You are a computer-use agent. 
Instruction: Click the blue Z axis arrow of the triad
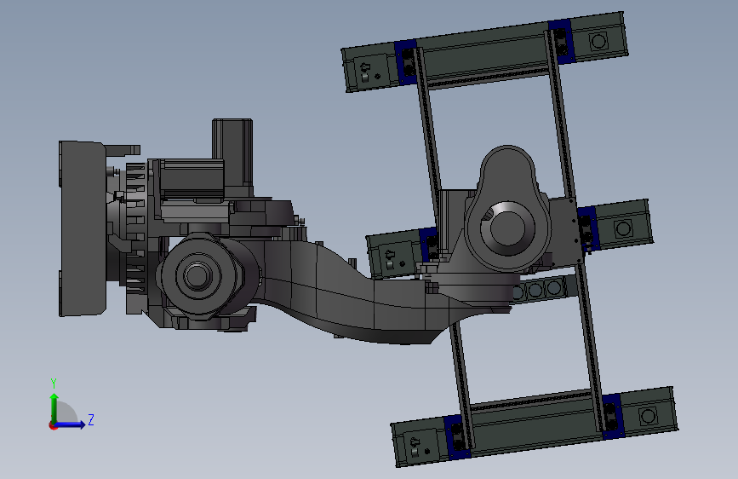tap(71, 424)
